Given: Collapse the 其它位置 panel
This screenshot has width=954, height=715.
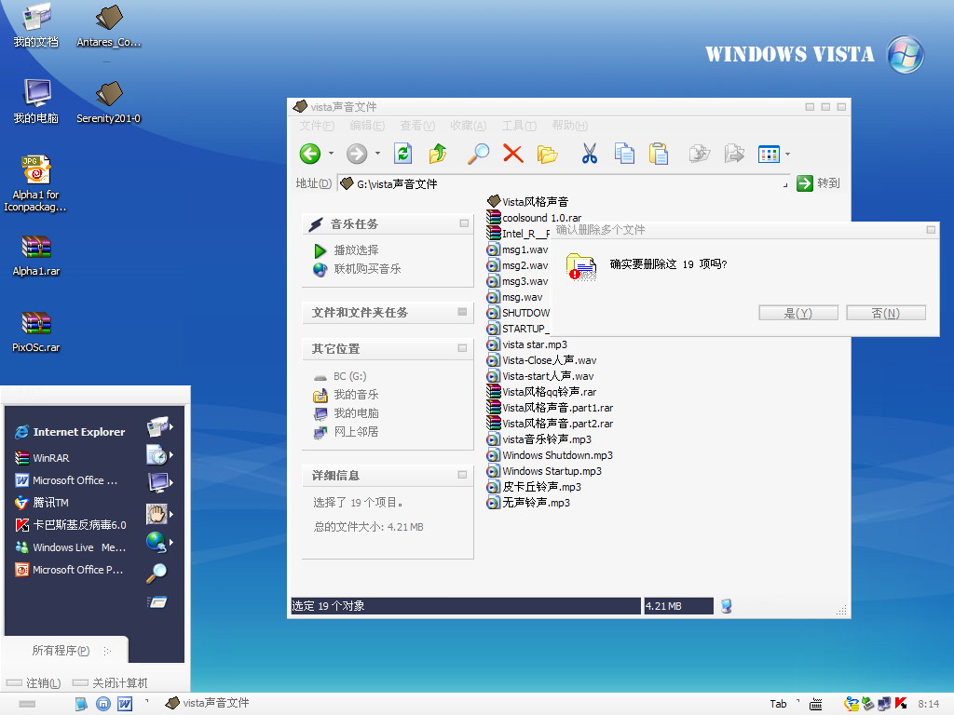Looking at the screenshot, I should click(x=462, y=348).
